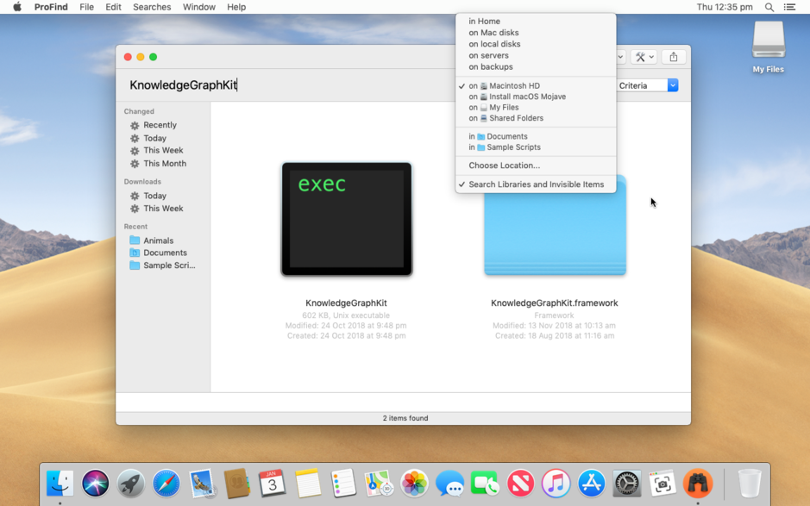This screenshot has width=810, height=506.
Task: Choose 'on local disks' search location
Action: [x=536, y=44]
